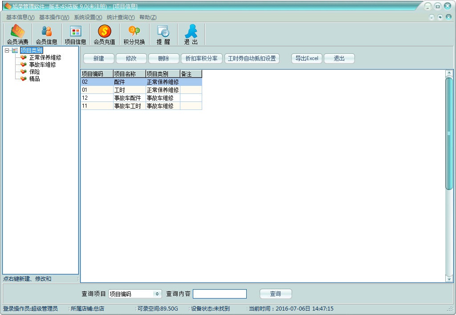Image resolution: width=456 pixels, height=315 pixels.
Task: Open the 统计查询(Y) menu
Action: click(x=120, y=17)
